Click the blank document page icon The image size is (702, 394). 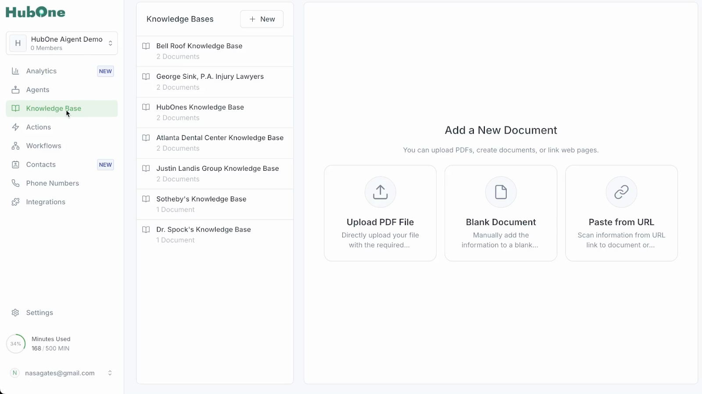(x=501, y=192)
